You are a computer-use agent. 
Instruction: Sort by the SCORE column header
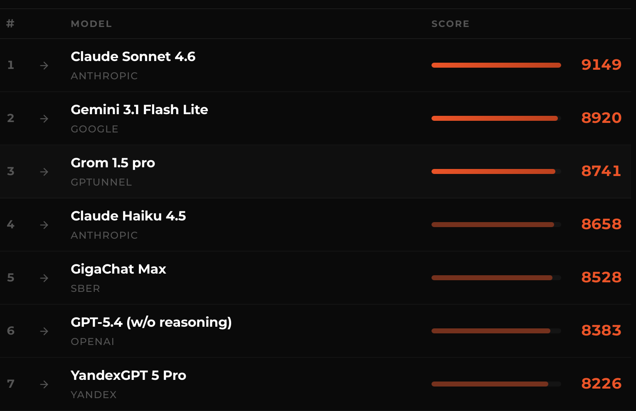click(x=450, y=24)
